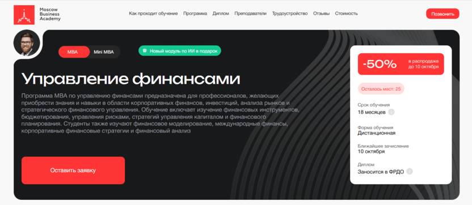Open the Трудоустройство navigation item
Viewport: 472px width, 205px height.
coord(290,14)
